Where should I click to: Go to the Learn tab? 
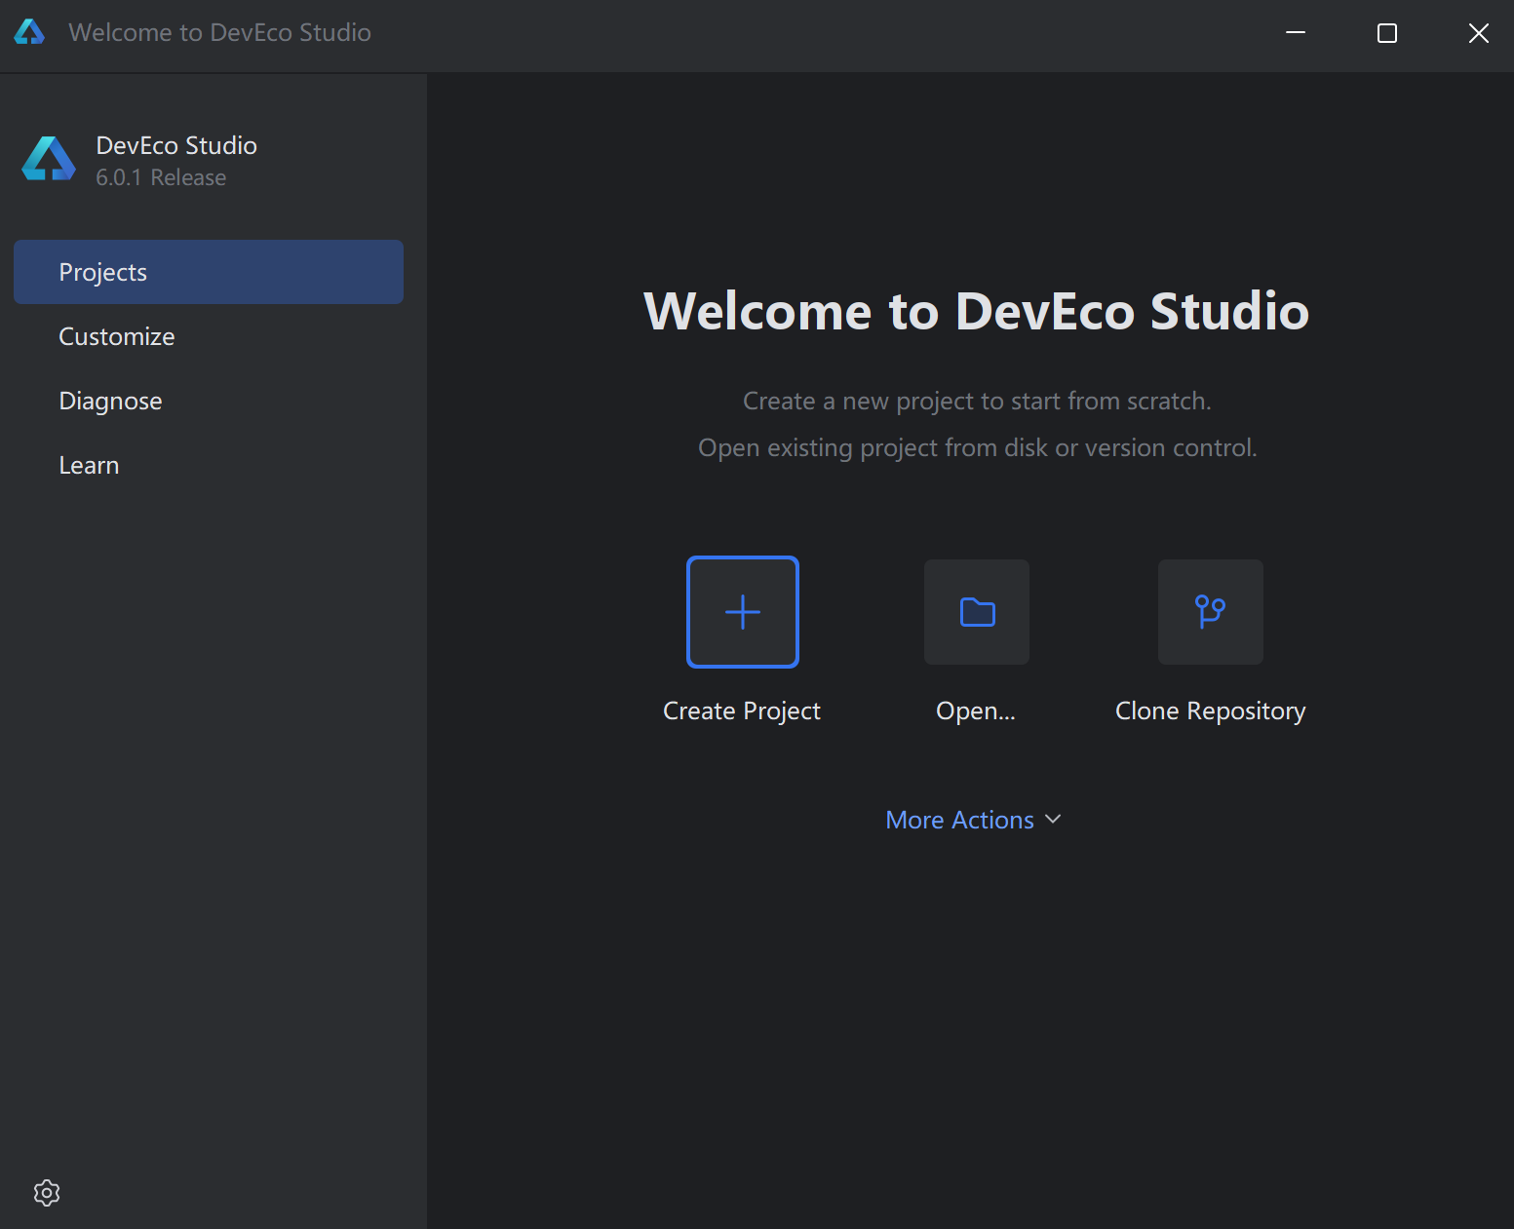[x=209, y=465]
